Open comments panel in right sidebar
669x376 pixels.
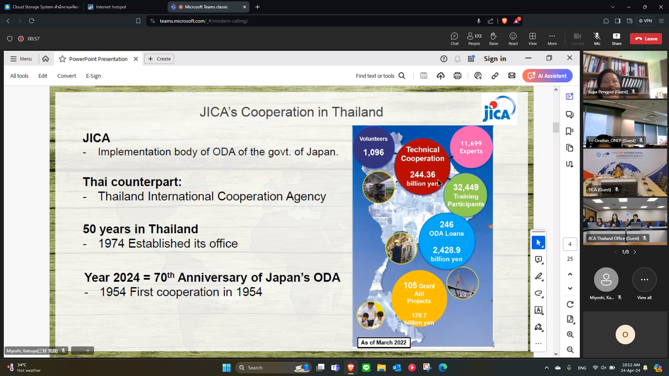coord(570,115)
